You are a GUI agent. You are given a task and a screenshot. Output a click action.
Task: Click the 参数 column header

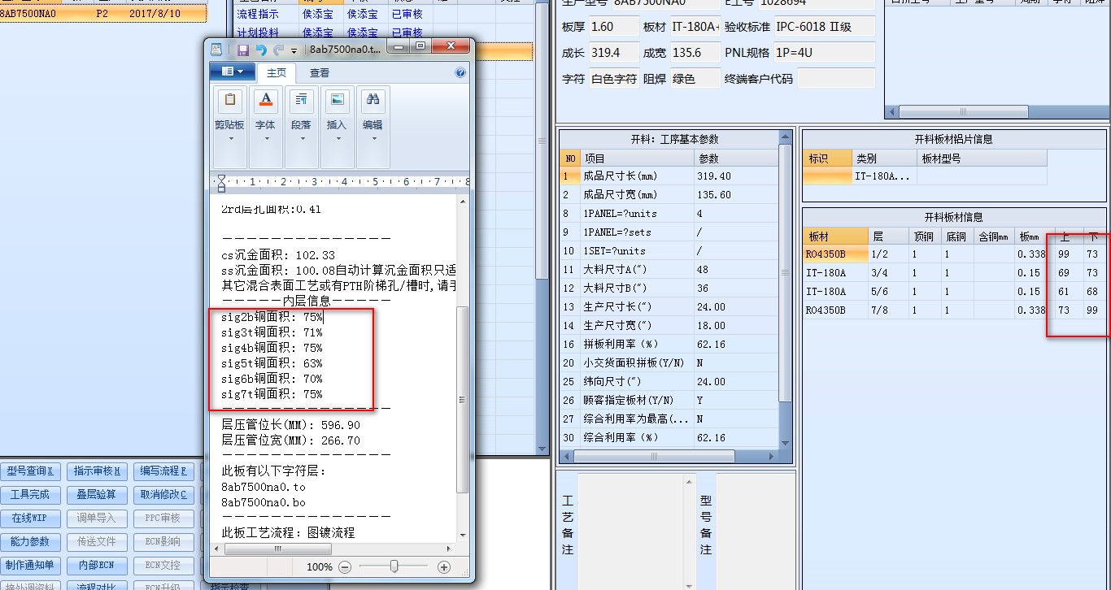click(x=736, y=158)
